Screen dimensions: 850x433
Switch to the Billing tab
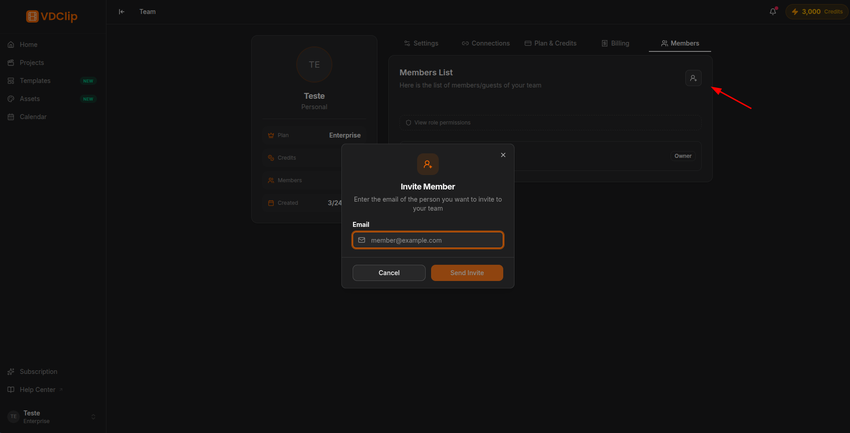pos(616,43)
